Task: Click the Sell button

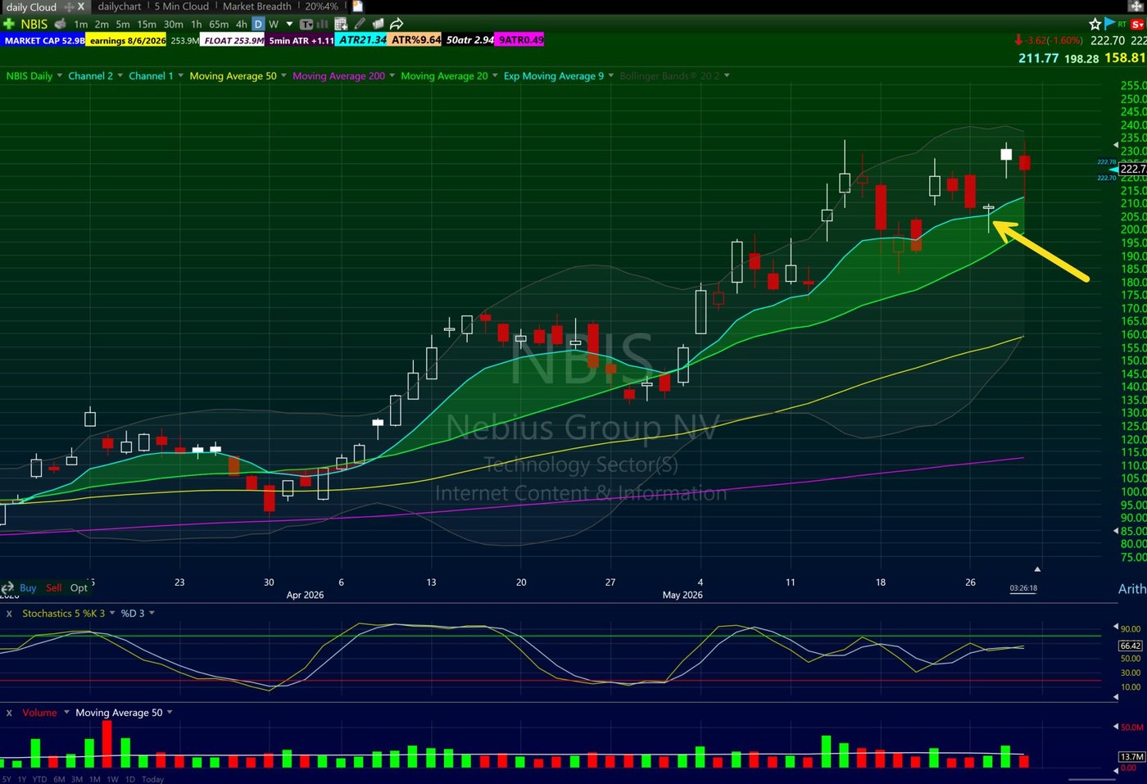Action: coord(54,588)
